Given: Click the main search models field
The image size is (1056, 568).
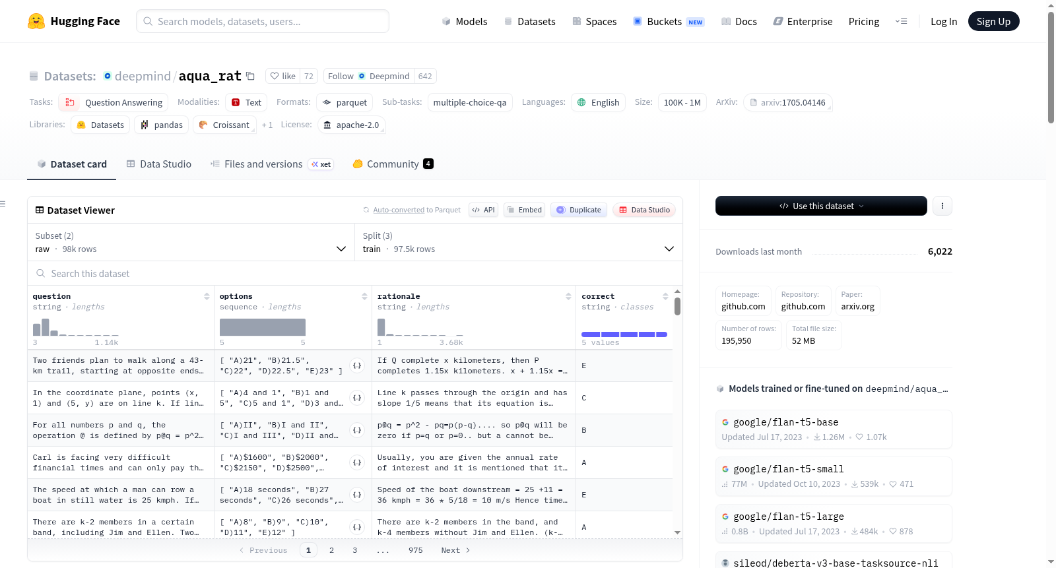Looking at the screenshot, I should tap(263, 21).
